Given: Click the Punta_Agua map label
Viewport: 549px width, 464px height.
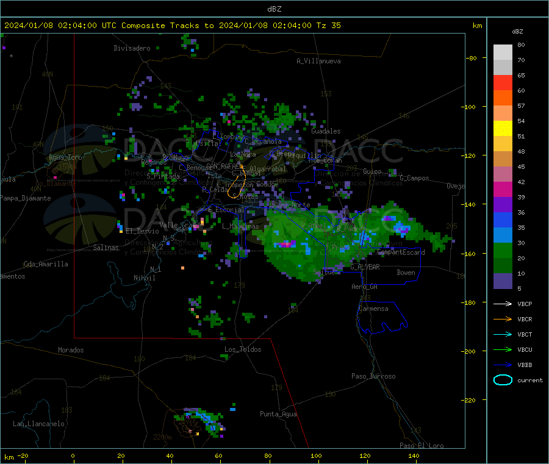Looking at the screenshot, I should 278,414.
